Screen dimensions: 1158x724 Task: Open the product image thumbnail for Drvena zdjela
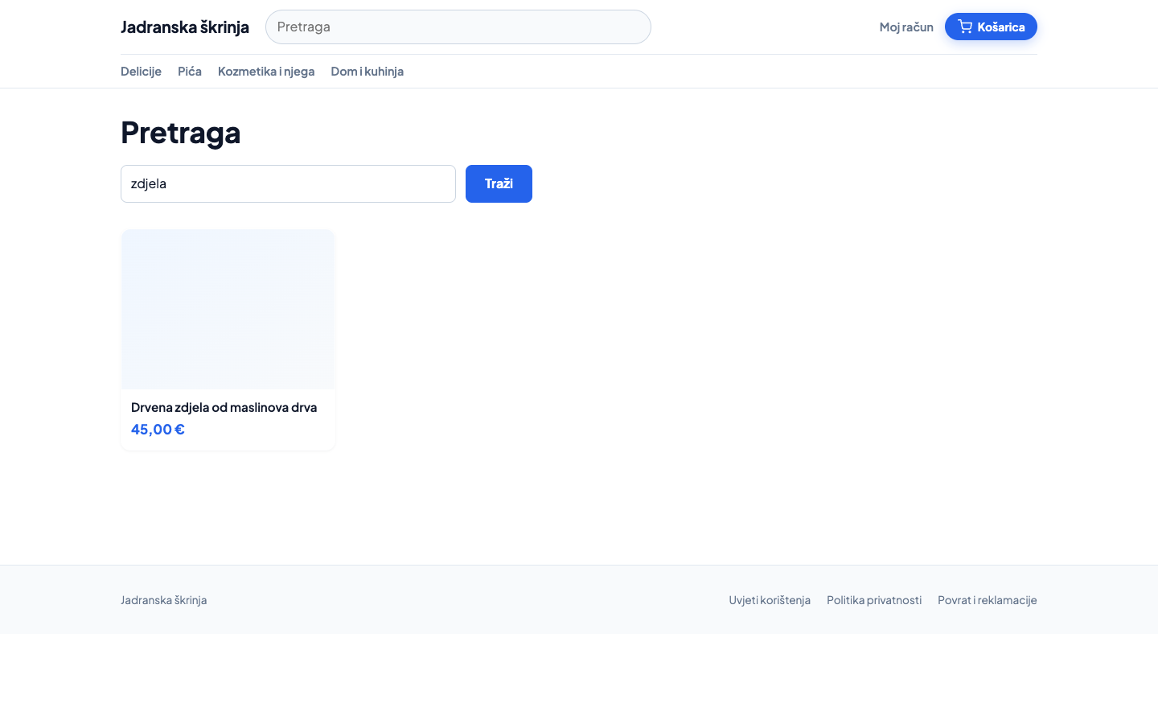[228, 310]
